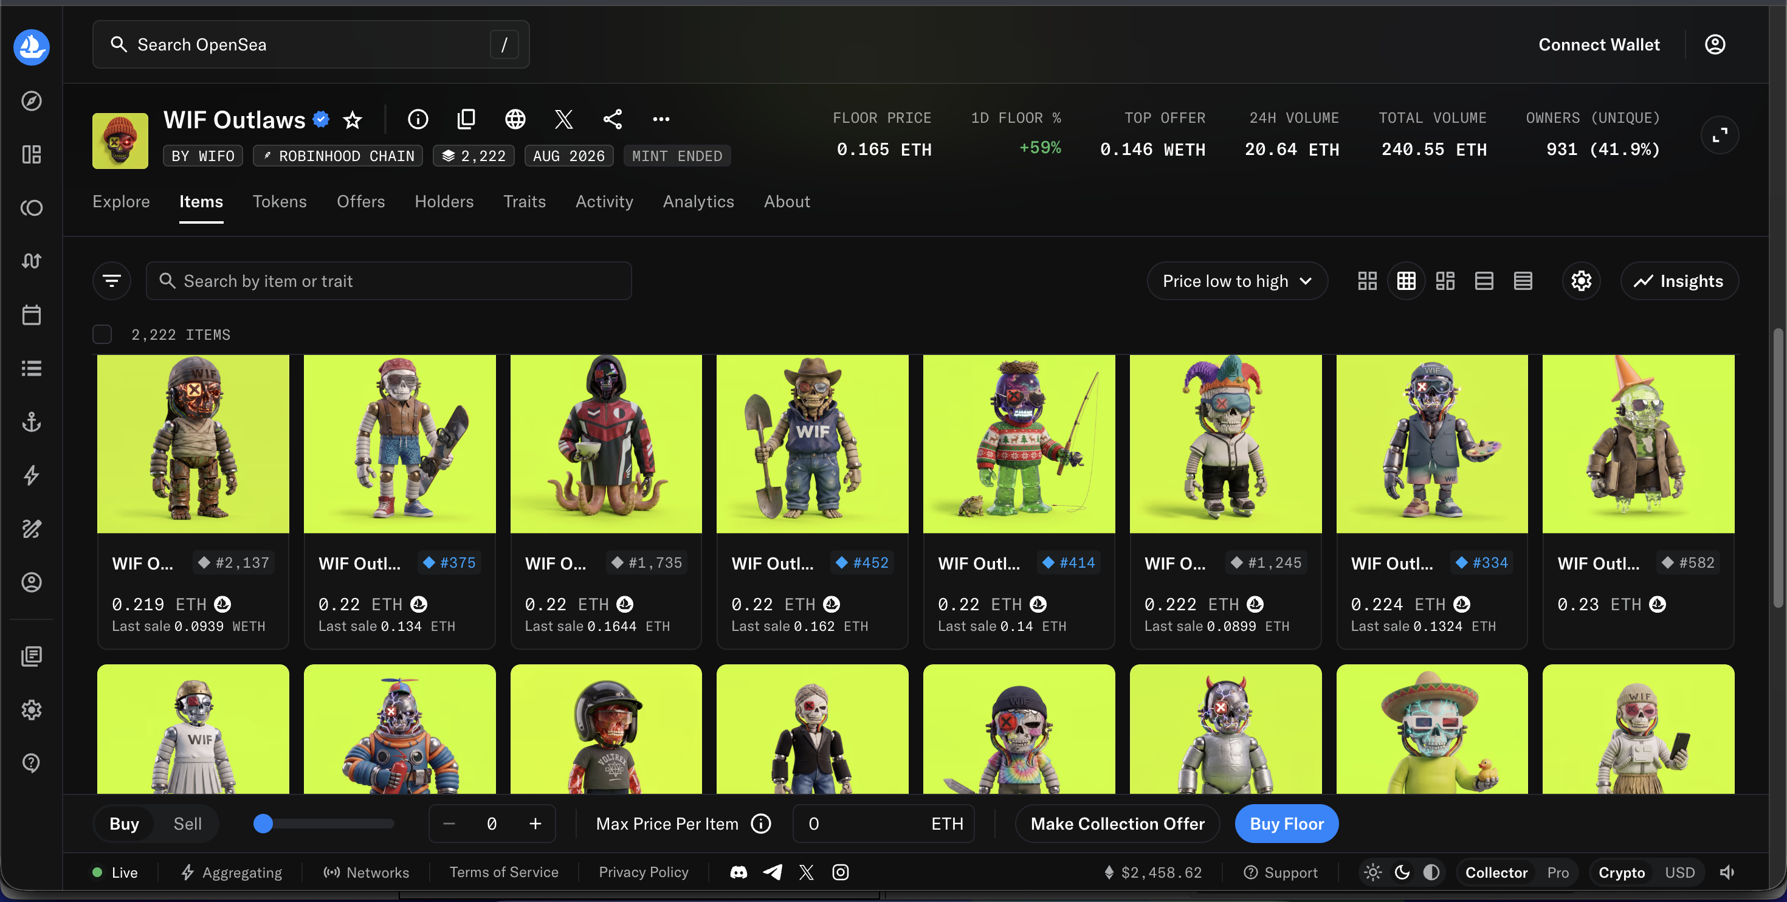Increase item quantity with plus button
Viewport: 1787px width, 902px height.
(535, 824)
